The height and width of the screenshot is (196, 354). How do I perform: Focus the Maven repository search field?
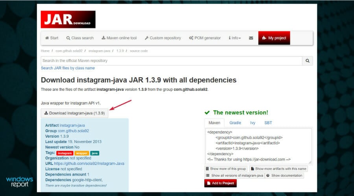point(171,61)
